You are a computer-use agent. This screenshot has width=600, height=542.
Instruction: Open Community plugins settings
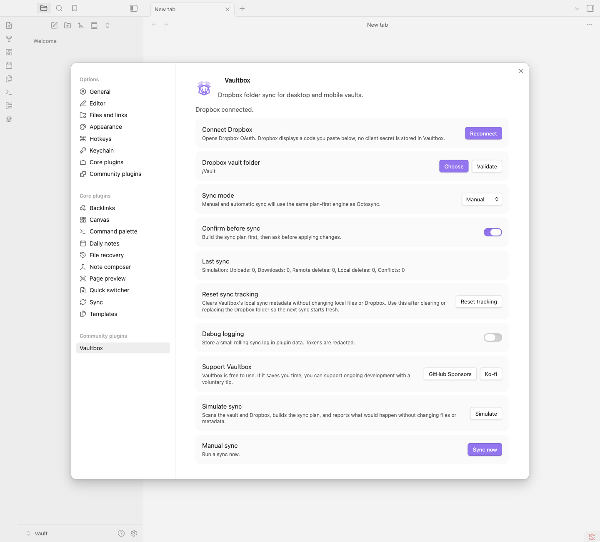[123, 174]
